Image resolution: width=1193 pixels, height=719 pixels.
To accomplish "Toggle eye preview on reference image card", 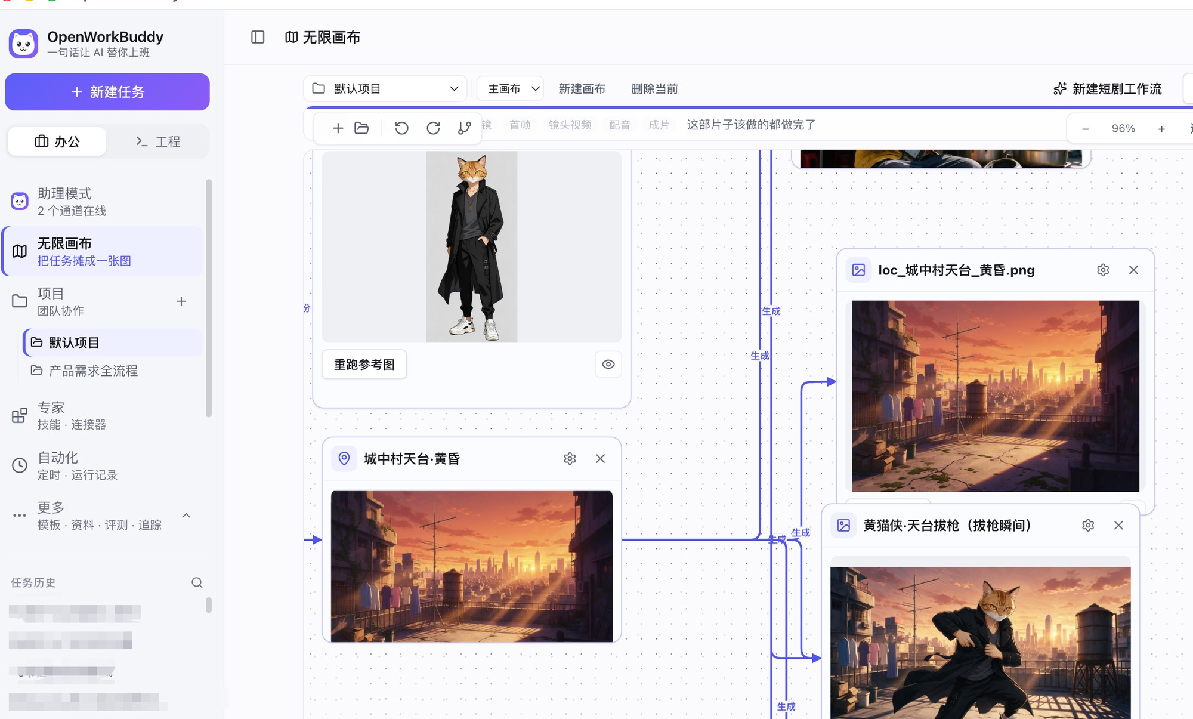I will pos(608,364).
